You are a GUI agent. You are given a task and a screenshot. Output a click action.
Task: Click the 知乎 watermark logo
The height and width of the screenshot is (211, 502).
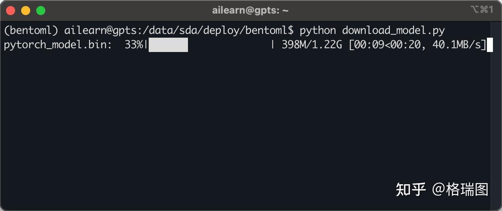(x=411, y=189)
